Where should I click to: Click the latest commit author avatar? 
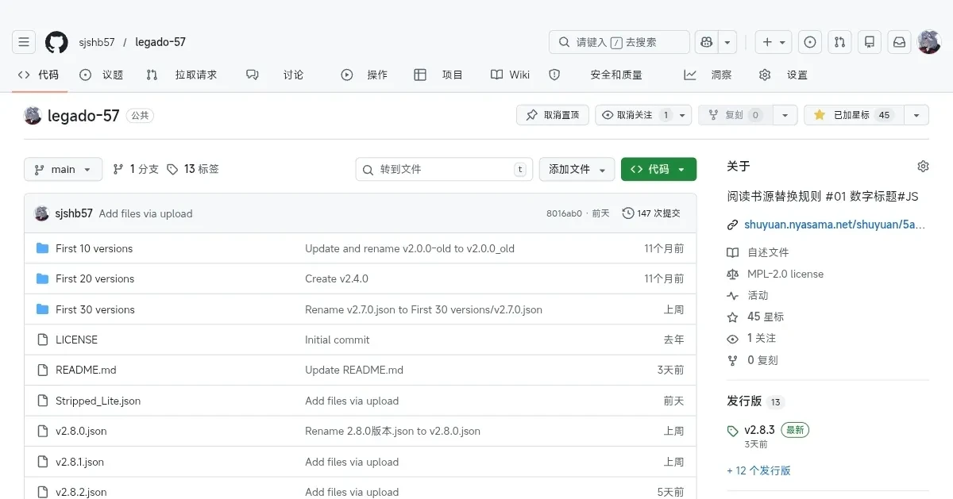coord(42,213)
